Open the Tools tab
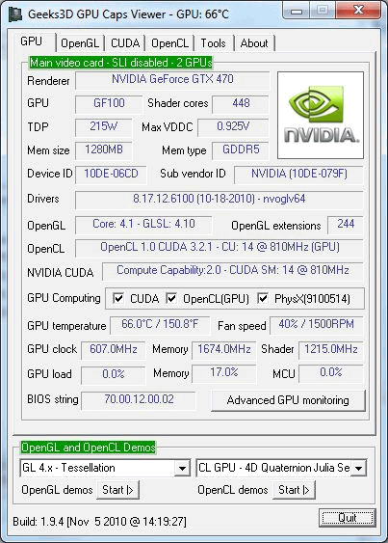This screenshot has height=543, width=388. 214,43
